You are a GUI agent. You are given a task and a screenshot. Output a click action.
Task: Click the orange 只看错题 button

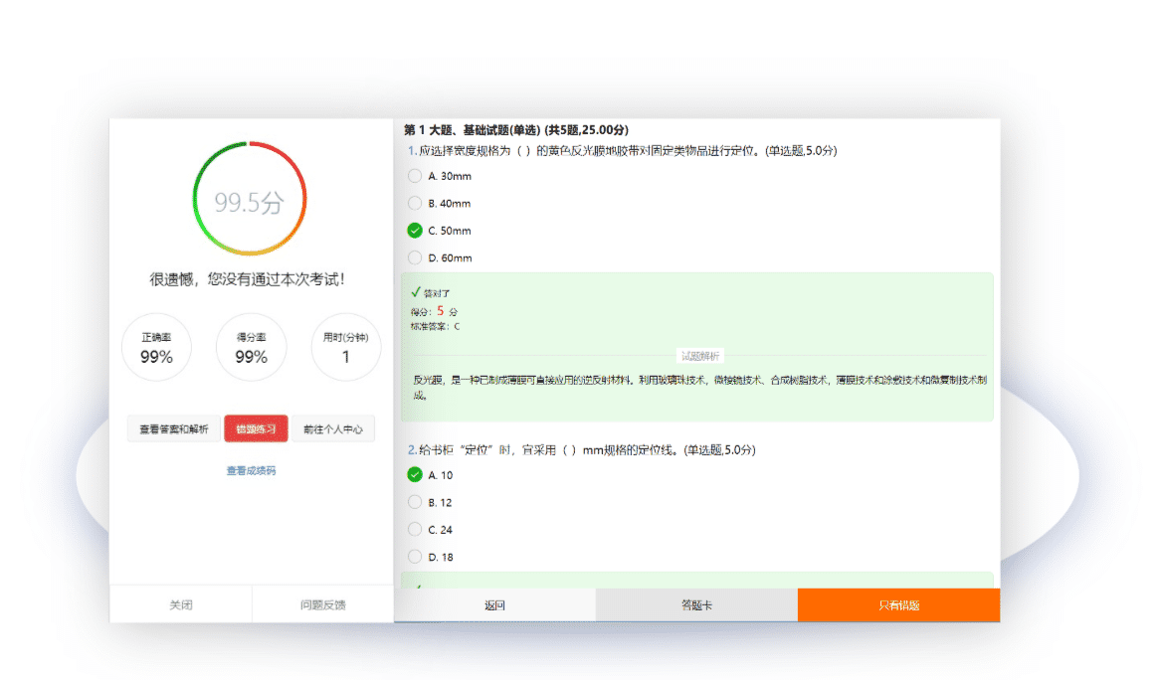(898, 604)
